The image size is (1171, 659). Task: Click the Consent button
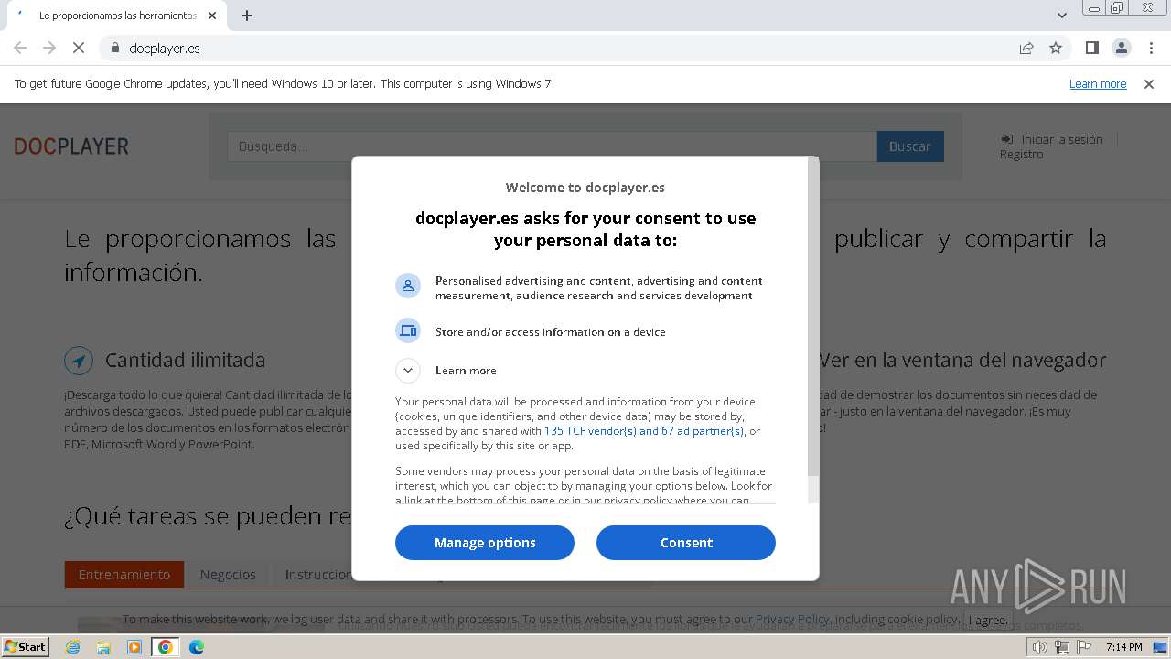click(x=686, y=543)
